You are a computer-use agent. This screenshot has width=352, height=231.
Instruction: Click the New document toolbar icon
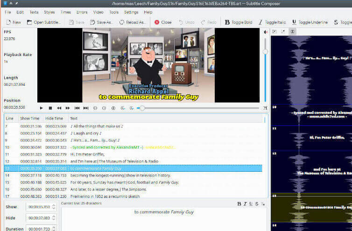tap(14, 22)
